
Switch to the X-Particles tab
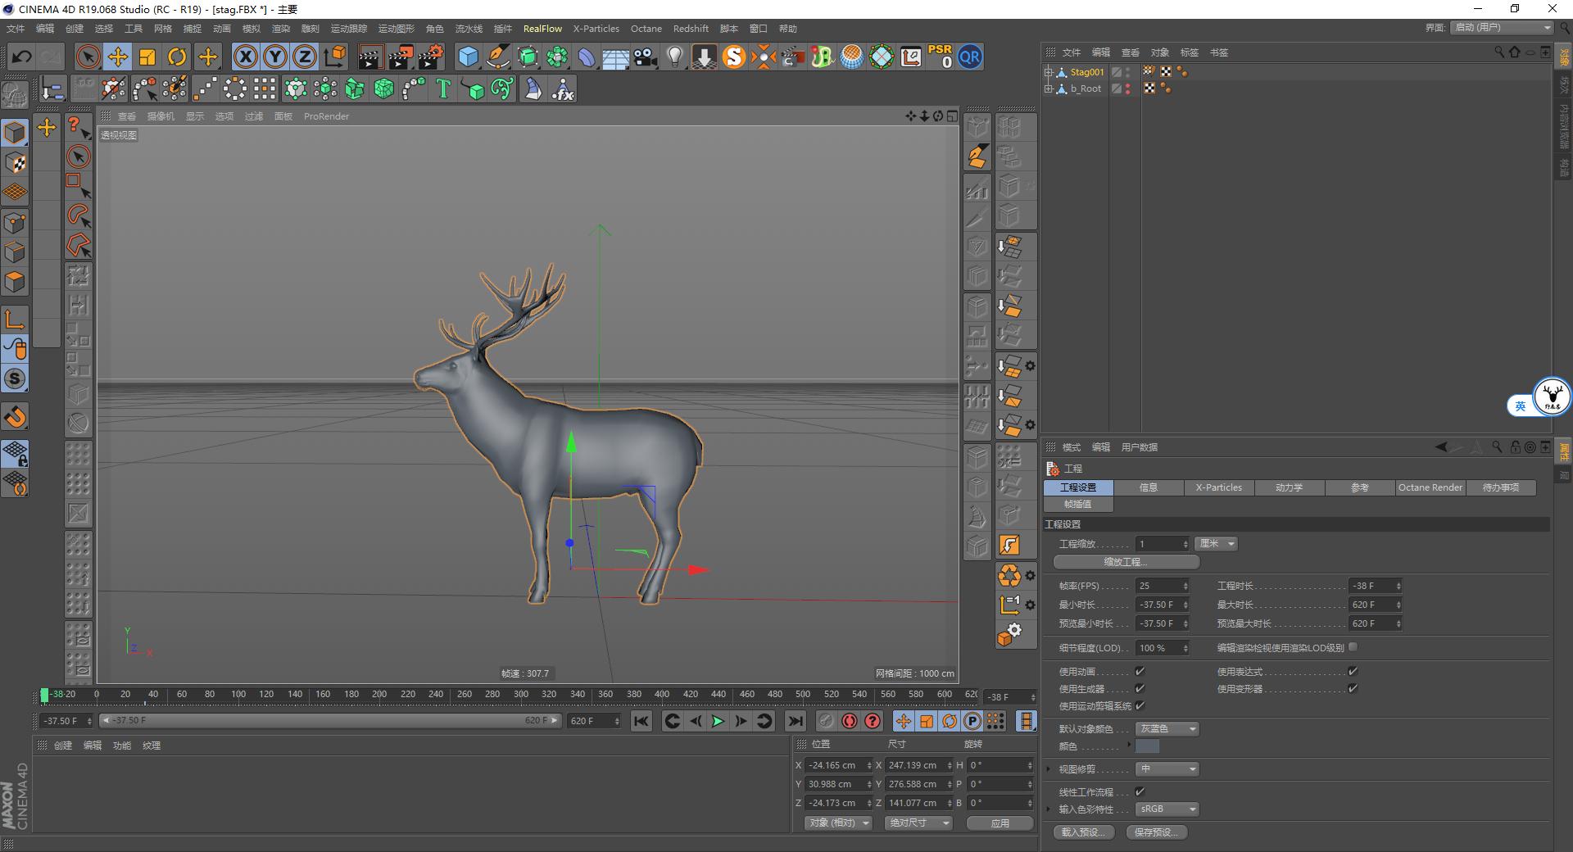point(1218,487)
